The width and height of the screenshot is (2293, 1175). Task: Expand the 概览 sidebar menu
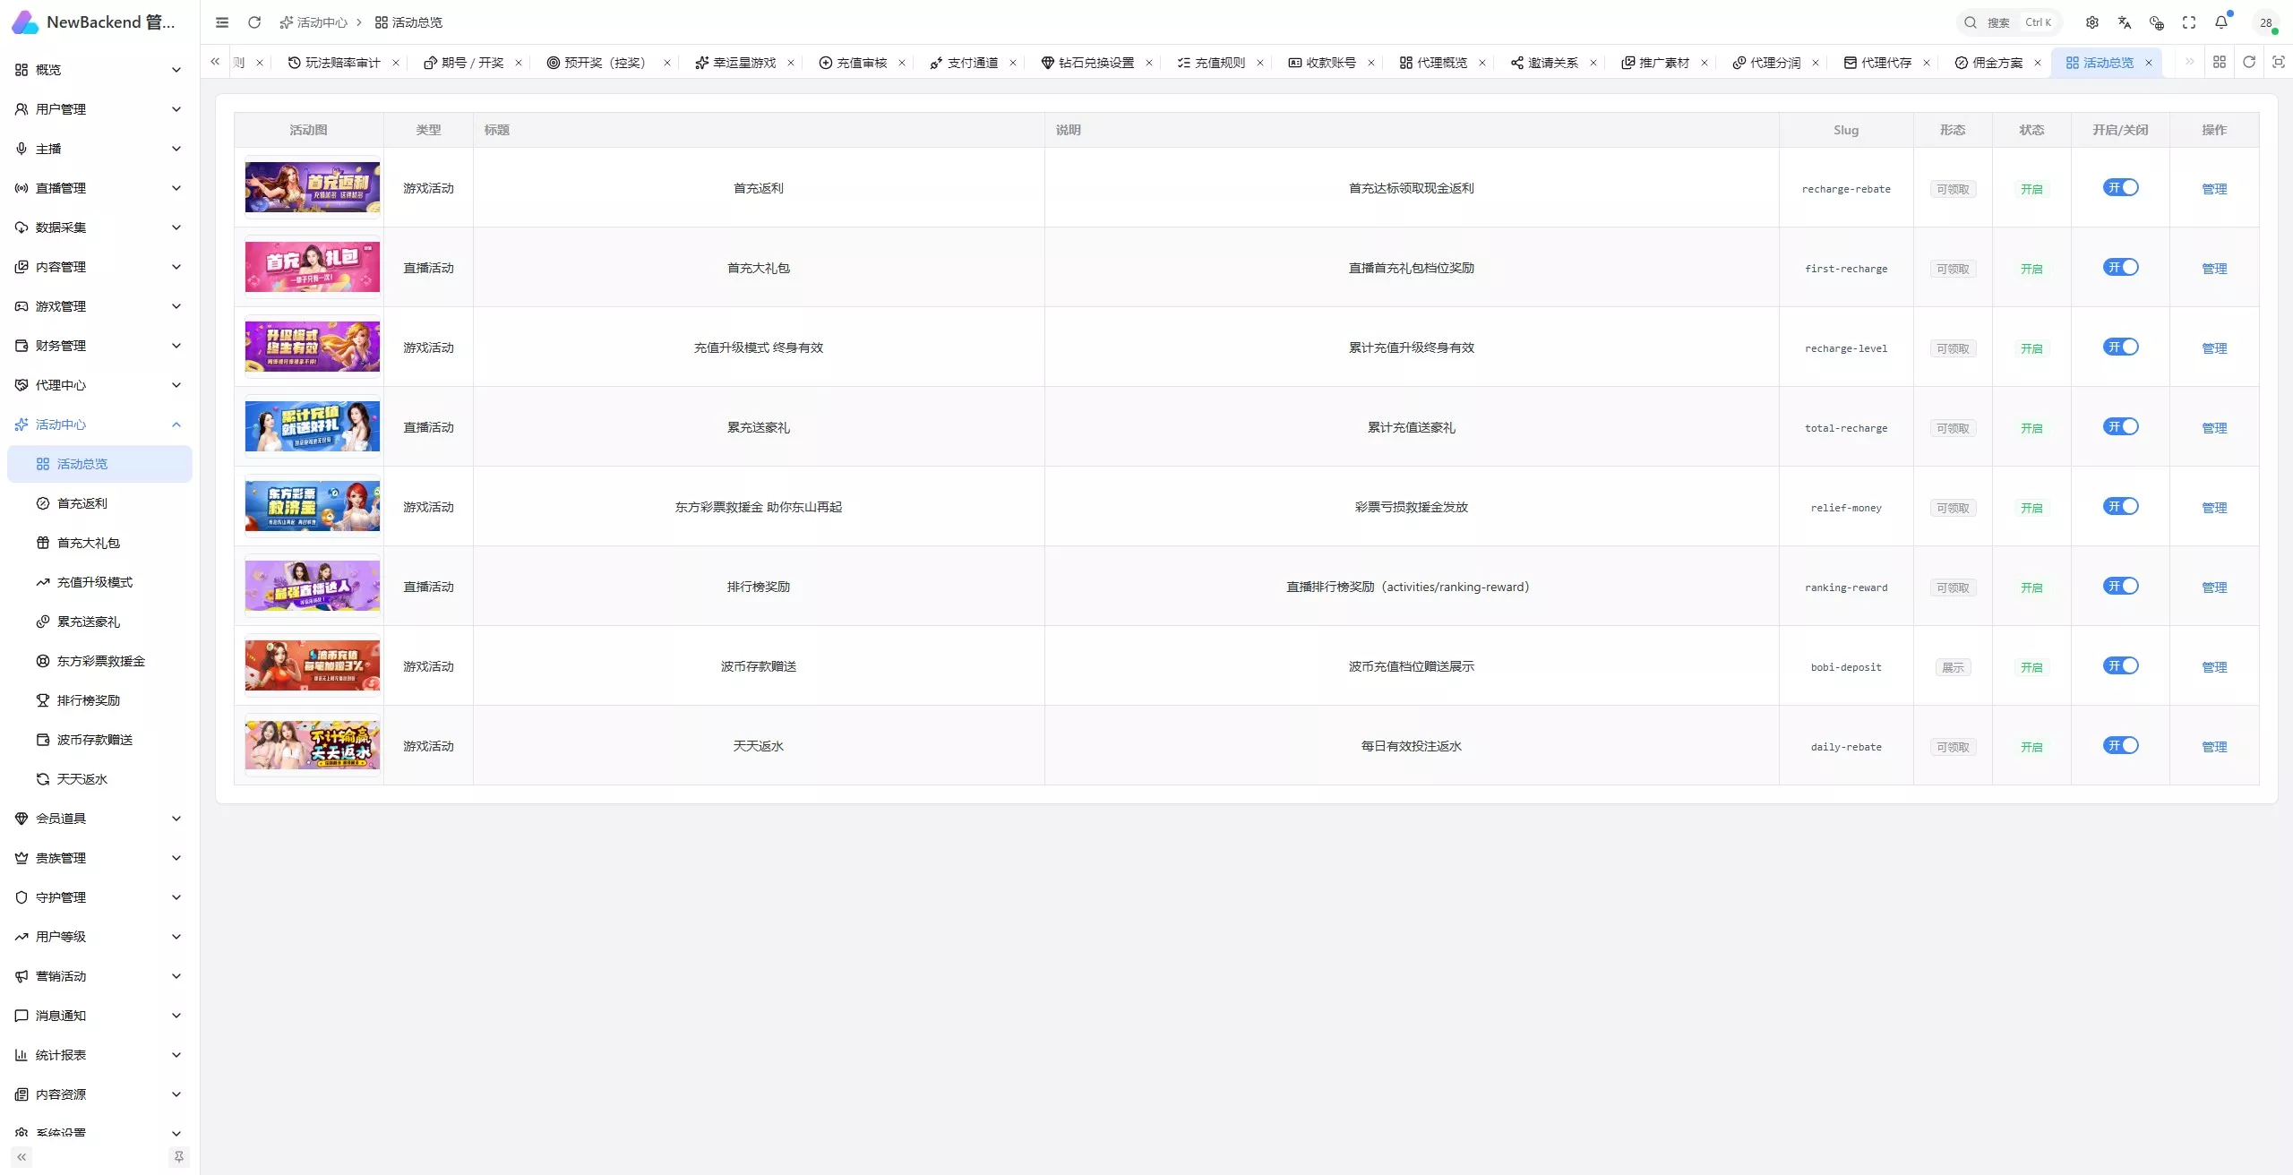pos(99,70)
